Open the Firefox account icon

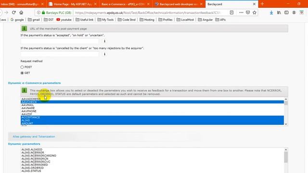click(x=294, y=12)
